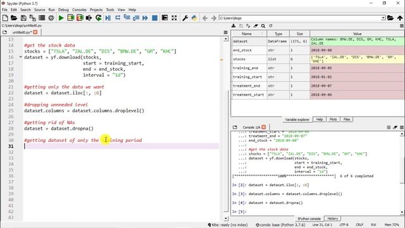Browse console tabs button
Image resolution: width=405 pixels, height=228 pixels.
tap(235, 127)
